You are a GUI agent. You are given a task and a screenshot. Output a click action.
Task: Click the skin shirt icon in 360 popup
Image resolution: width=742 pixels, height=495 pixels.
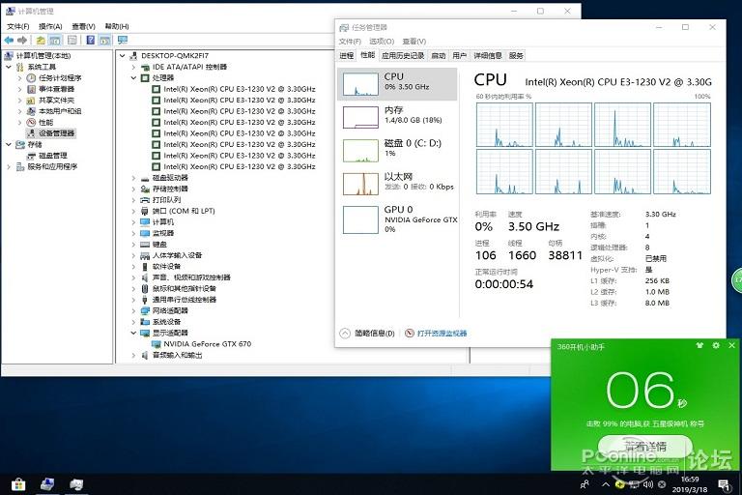tap(699, 346)
